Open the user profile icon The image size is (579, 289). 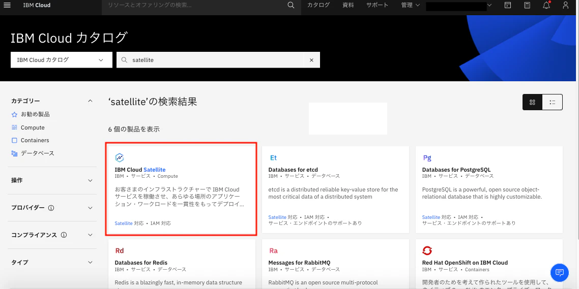point(565,5)
